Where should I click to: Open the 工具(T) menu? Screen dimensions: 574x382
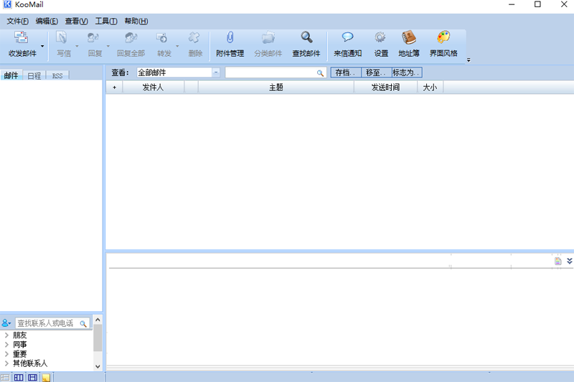click(x=106, y=22)
